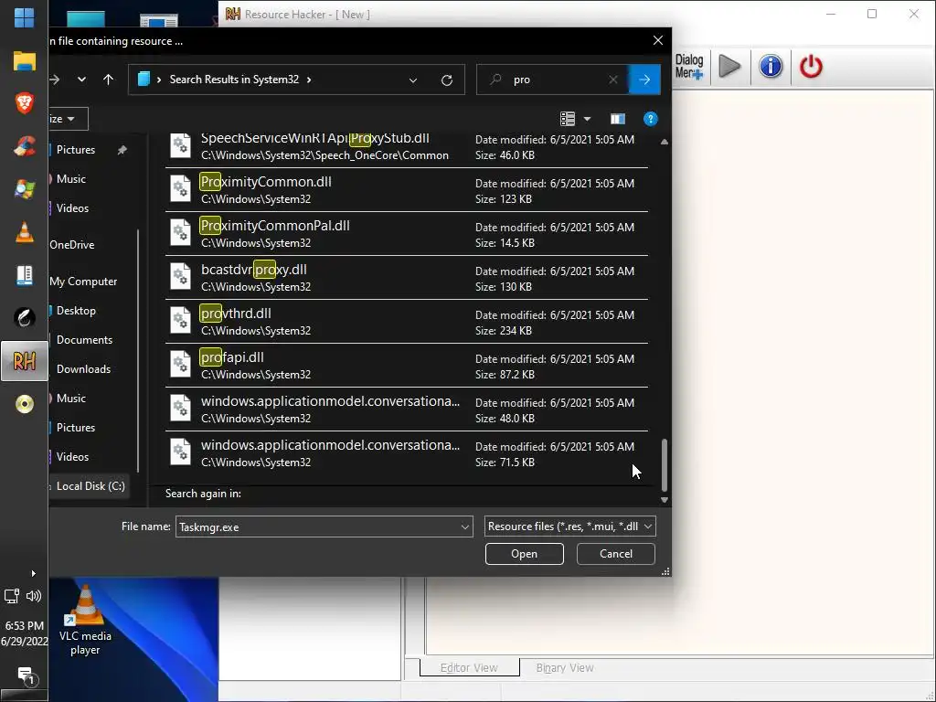The height and width of the screenshot is (702, 936).
Task: Open the notification center icon
Action: 26,675
